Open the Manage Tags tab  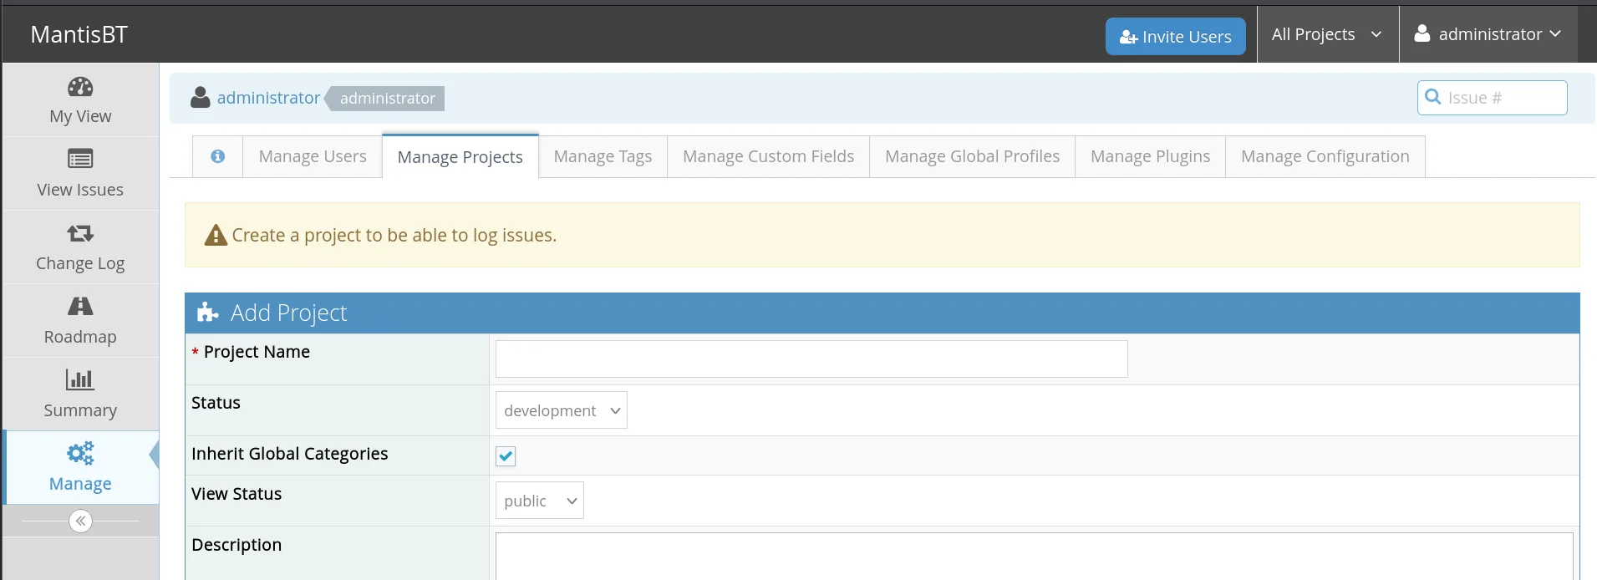point(603,156)
